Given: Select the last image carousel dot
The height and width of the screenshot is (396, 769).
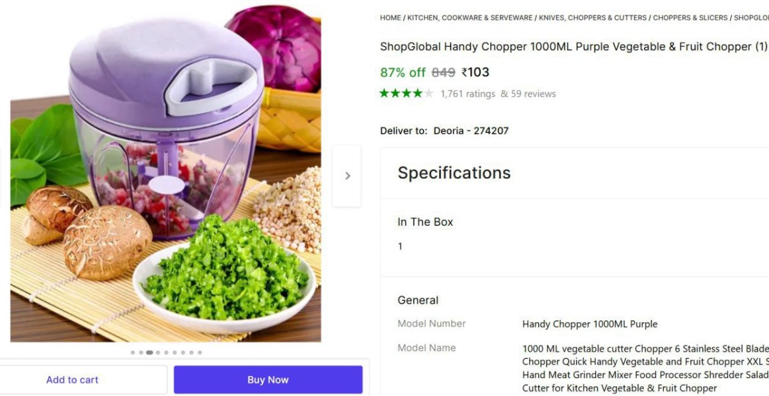Looking at the screenshot, I should [199, 352].
